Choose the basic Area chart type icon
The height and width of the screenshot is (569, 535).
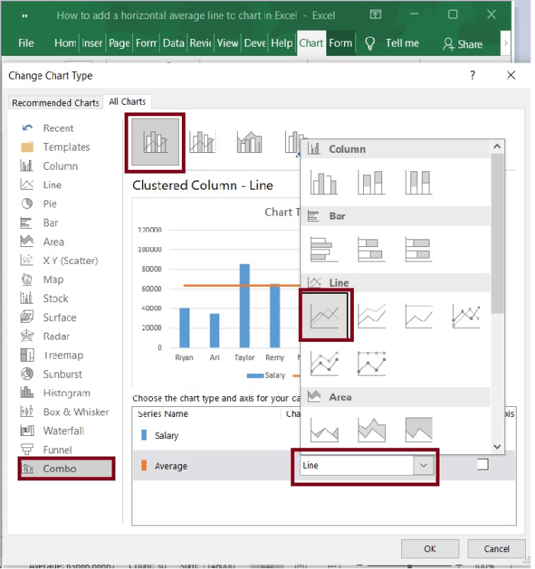[324, 430]
